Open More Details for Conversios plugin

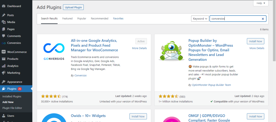click(x=139, y=48)
